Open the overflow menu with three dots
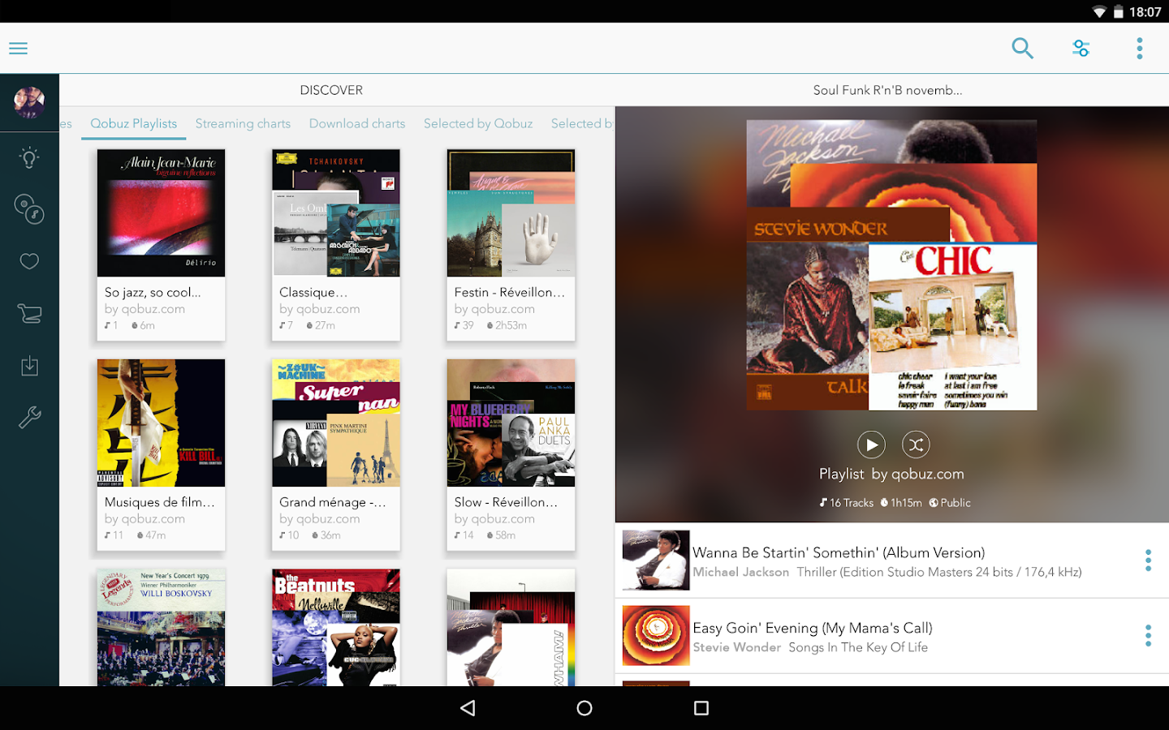Viewport: 1169px width, 730px height. (x=1140, y=48)
